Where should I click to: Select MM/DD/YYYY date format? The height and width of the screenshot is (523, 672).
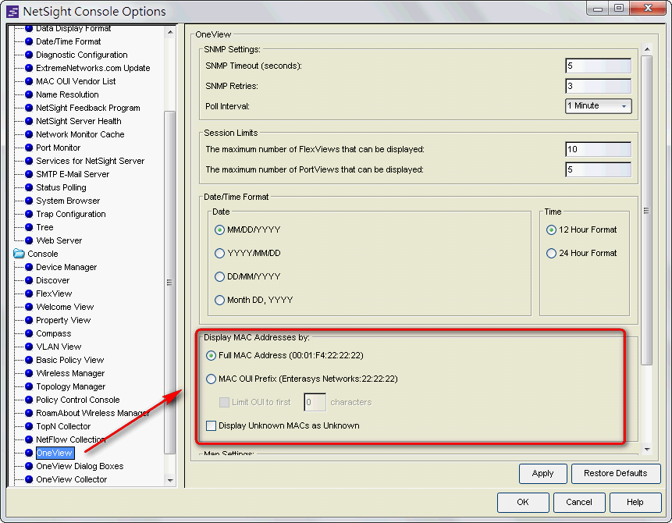coord(219,230)
